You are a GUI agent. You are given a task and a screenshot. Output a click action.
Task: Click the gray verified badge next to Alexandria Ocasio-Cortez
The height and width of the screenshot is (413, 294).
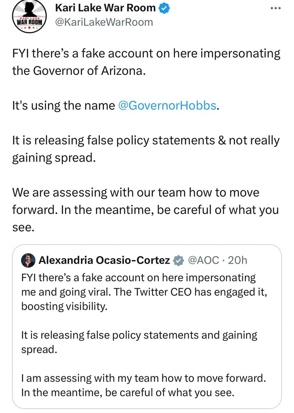(179, 260)
